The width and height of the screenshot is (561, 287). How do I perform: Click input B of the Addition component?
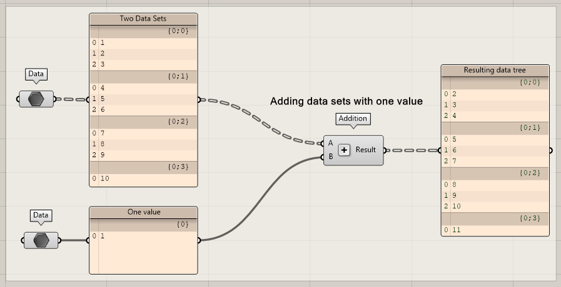tap(330, 157)
